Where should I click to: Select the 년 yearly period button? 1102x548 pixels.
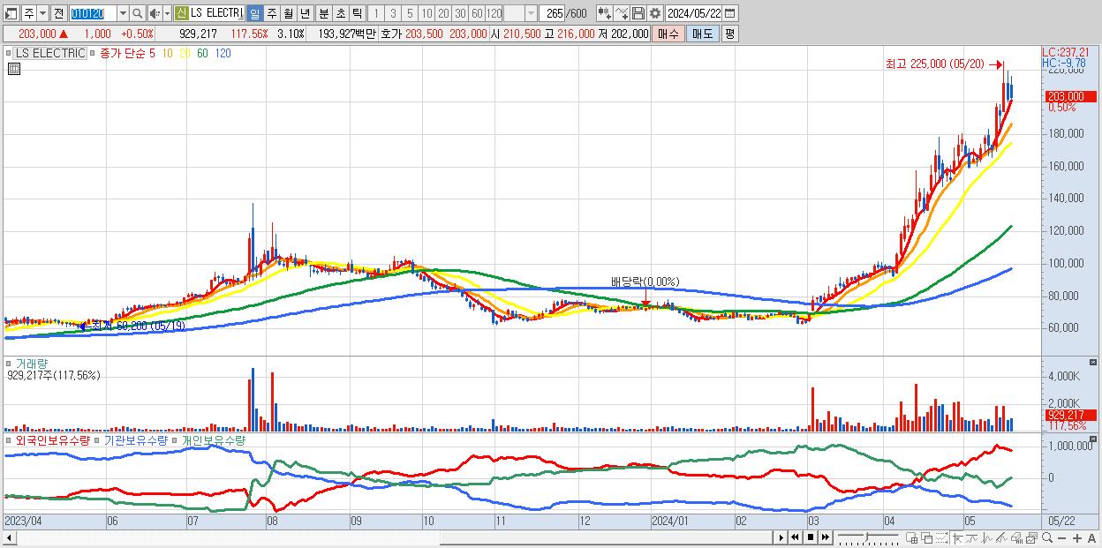[305, 13]
